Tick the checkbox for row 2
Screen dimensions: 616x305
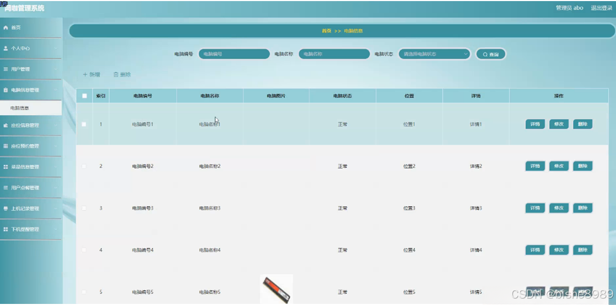point(84,166)
